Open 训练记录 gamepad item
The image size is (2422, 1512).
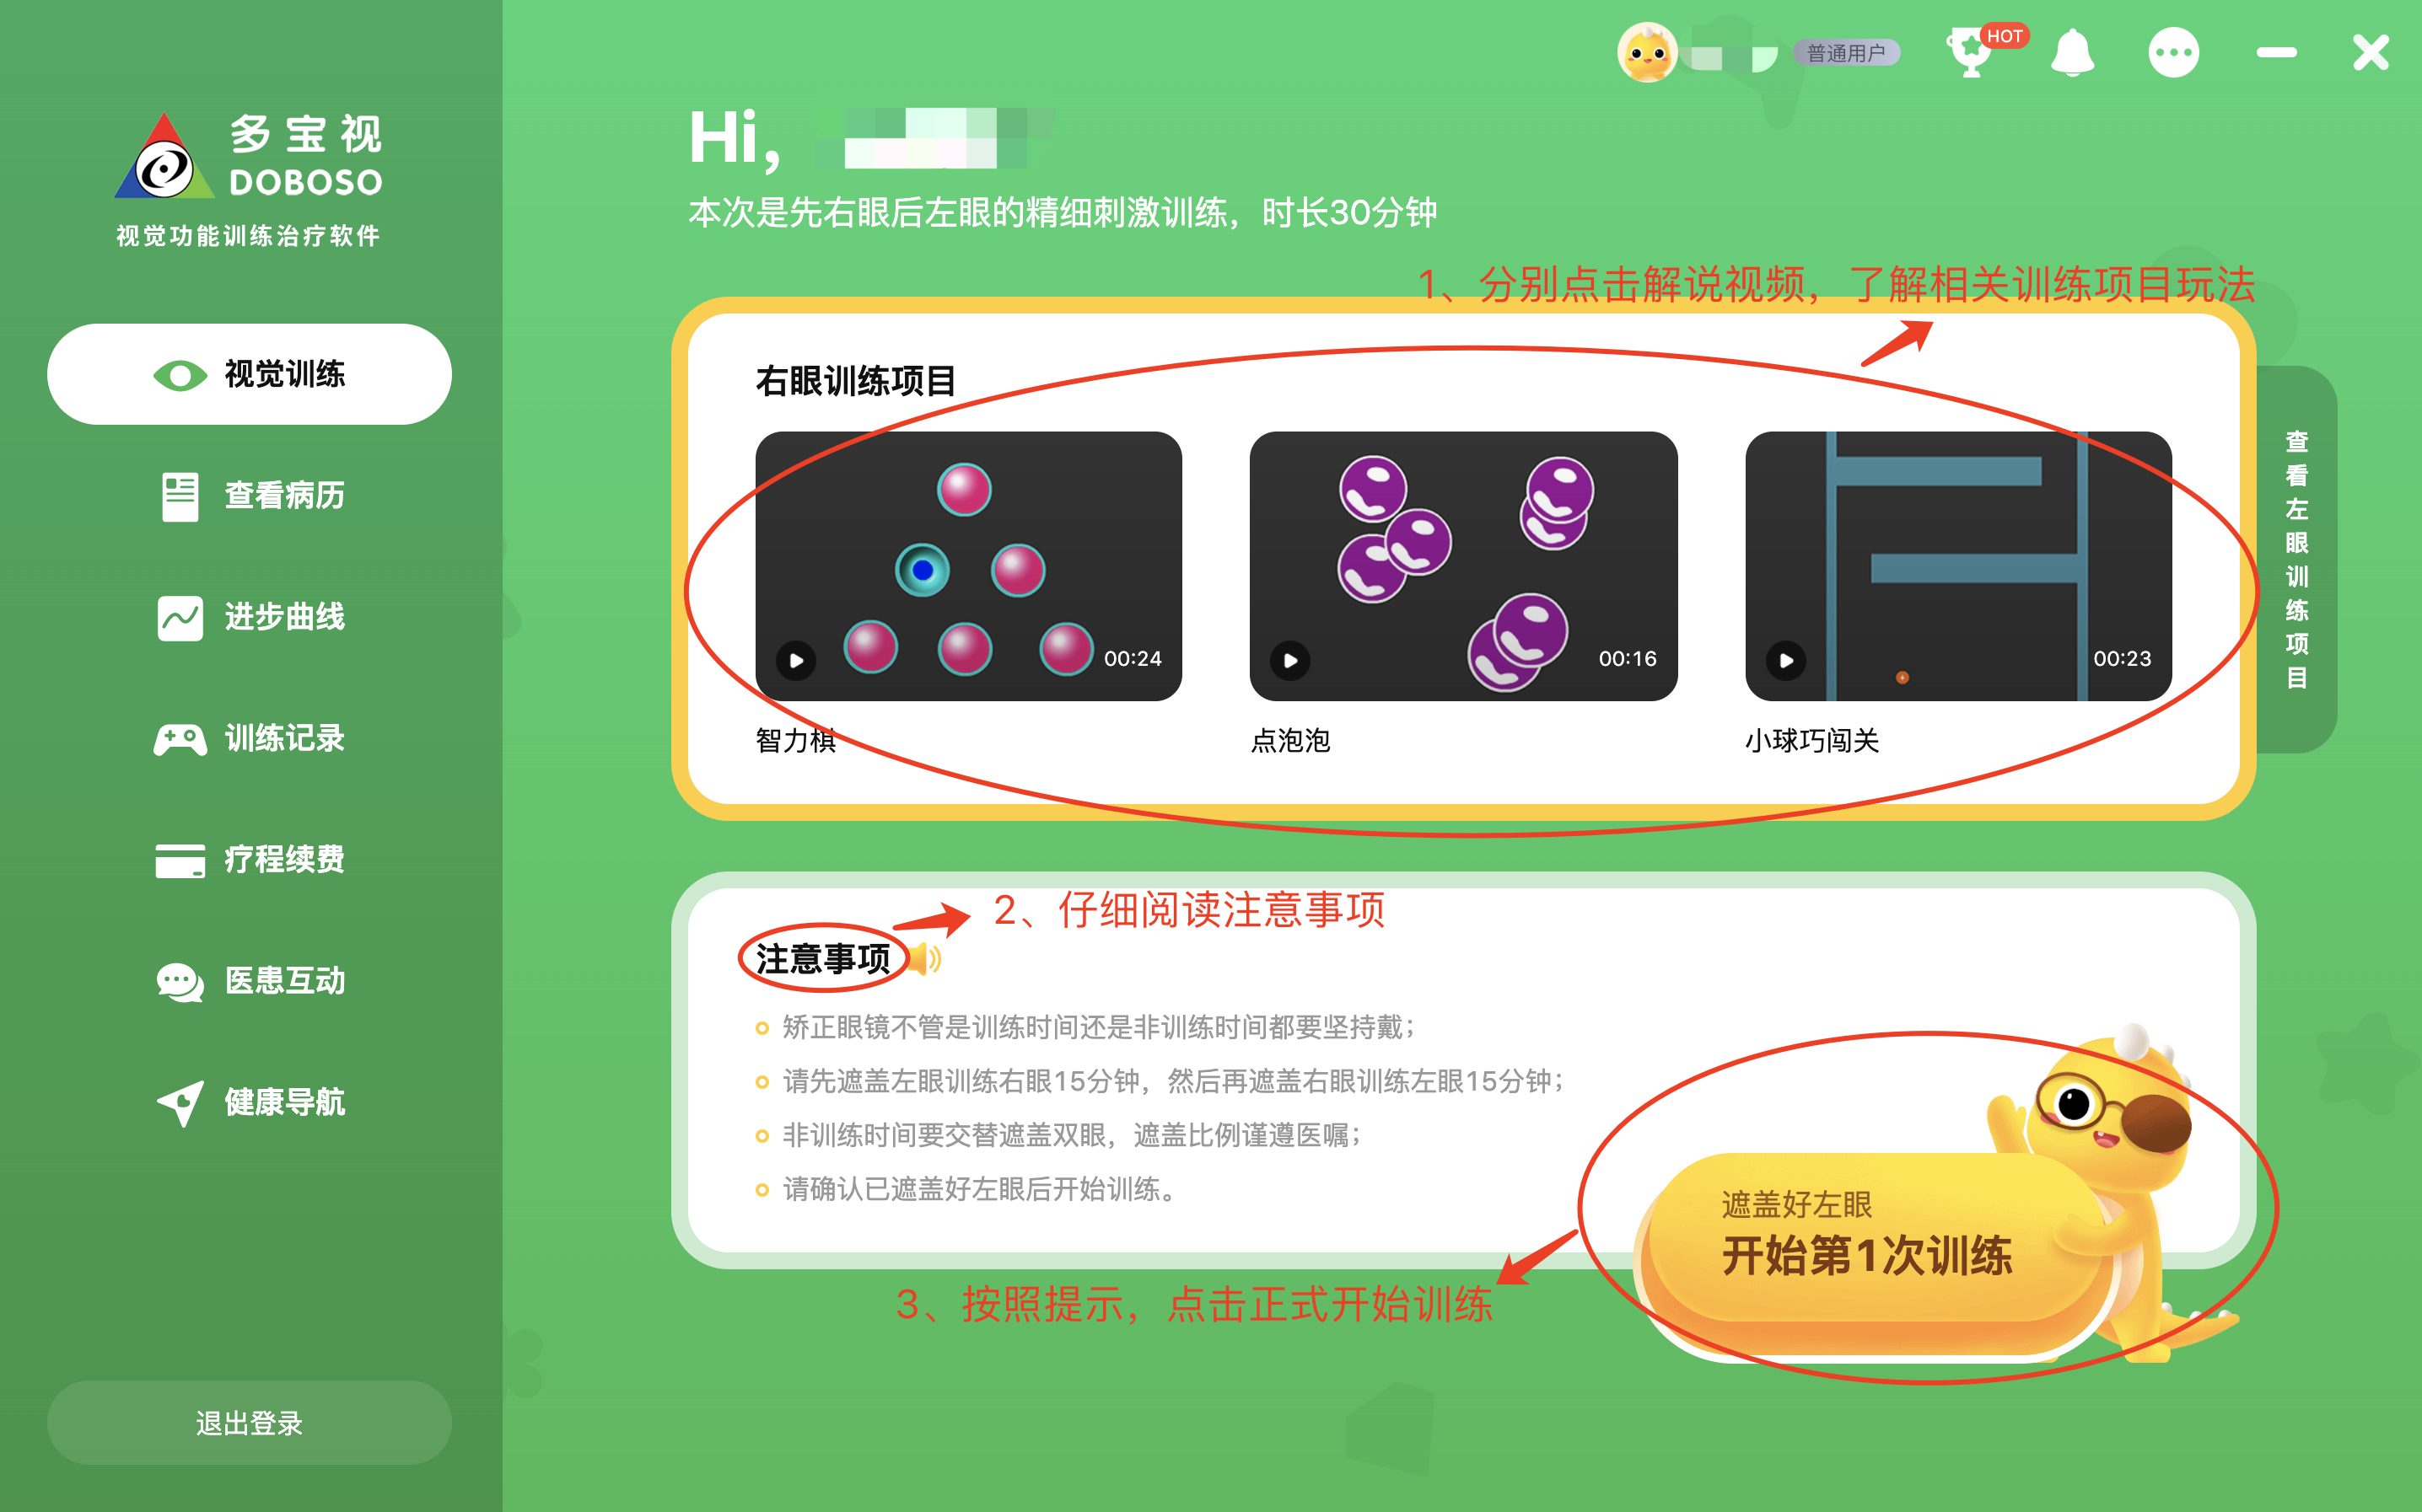pos(249,738)
